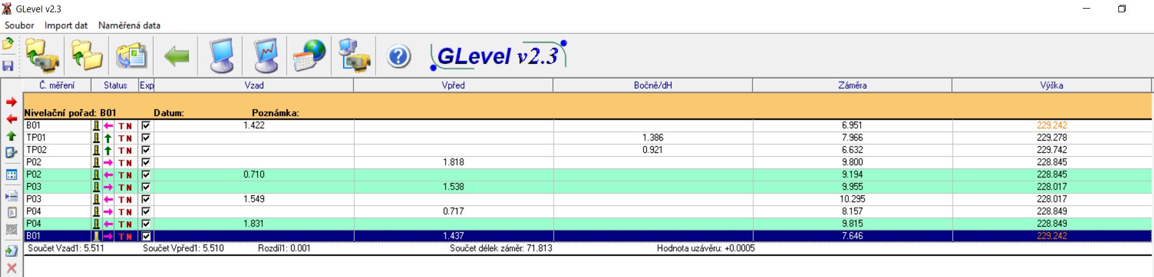Viewport: 1154px width, 277px height.
Task: Click TN status marker in first B01 row
Action: coord(125,126)
